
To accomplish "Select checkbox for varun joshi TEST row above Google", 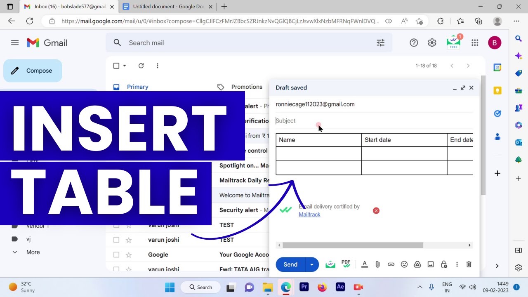I will 116,240.
